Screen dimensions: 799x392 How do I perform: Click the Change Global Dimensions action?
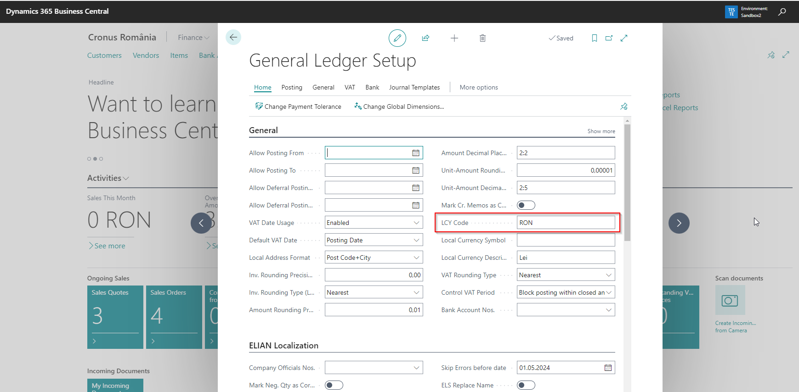(399, 106)
